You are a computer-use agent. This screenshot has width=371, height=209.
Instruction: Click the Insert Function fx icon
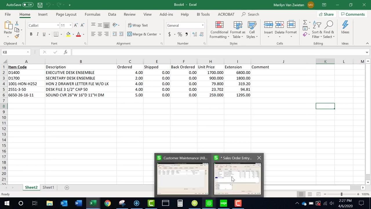[66, 52]
